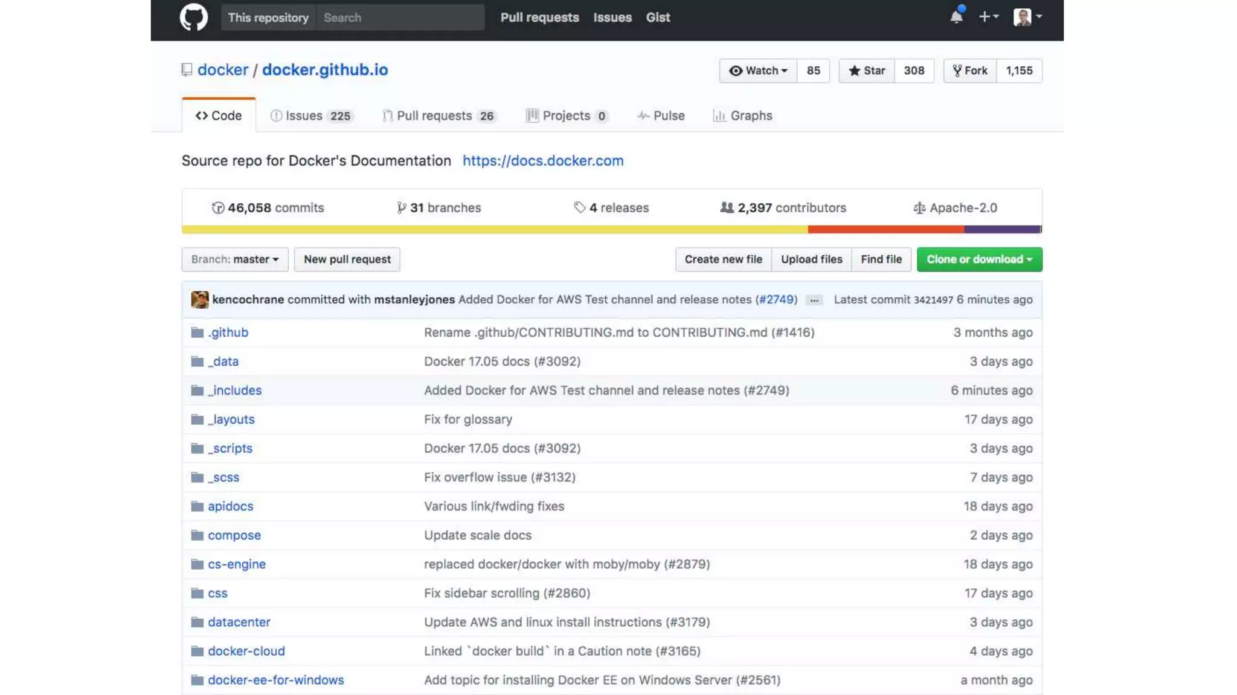Click the commits history clock icon
Screen dimensions: 1237x695
(218, 208)
